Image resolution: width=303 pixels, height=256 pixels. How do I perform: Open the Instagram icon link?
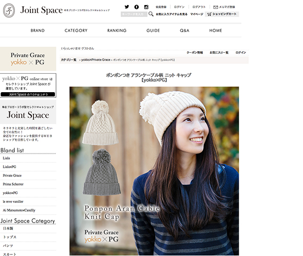point(146,7)
